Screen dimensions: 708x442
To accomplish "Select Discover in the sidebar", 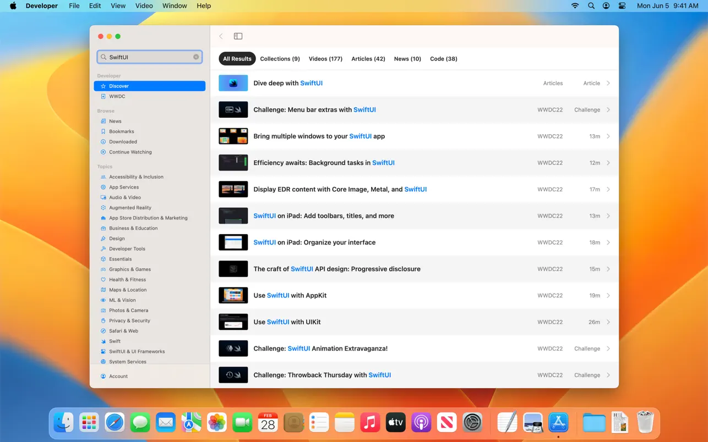I will point(150,86).
